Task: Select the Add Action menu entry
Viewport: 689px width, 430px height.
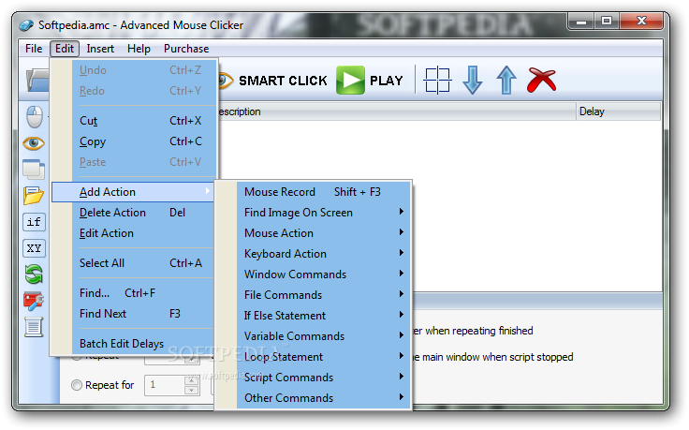Action: click(x=133, y=192)
